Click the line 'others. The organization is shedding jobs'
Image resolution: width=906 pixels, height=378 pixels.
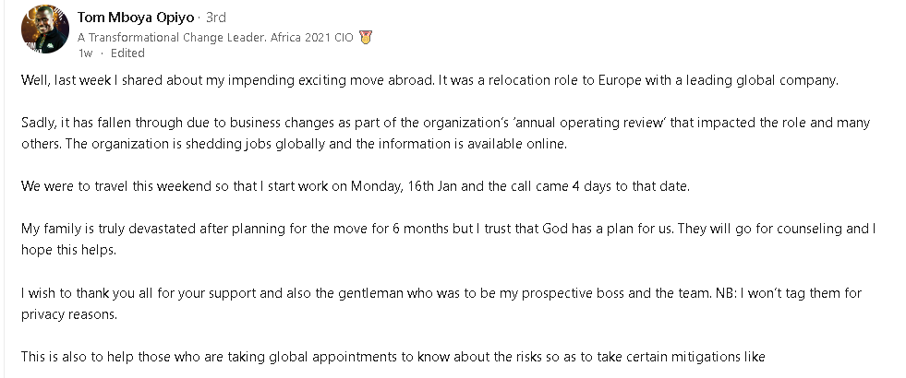click(295, 144)
